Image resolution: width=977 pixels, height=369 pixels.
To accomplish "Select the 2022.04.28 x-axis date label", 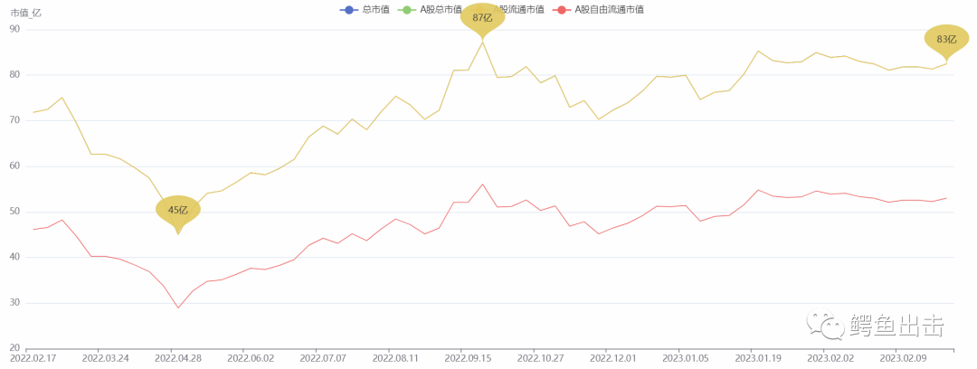I will point(177,358).
